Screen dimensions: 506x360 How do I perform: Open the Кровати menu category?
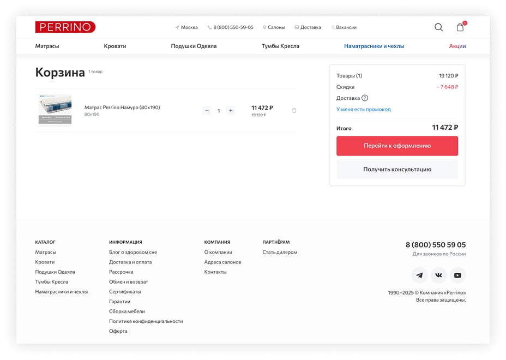[115, 46]
